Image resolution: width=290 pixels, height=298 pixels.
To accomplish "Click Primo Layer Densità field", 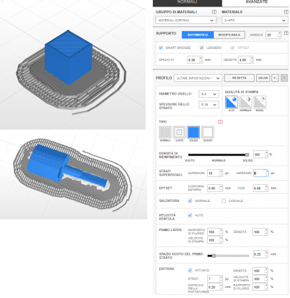I will [259, 232].
